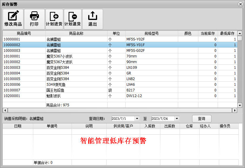
Task: Click the 退出 exit icon
Action: point(93,19)
